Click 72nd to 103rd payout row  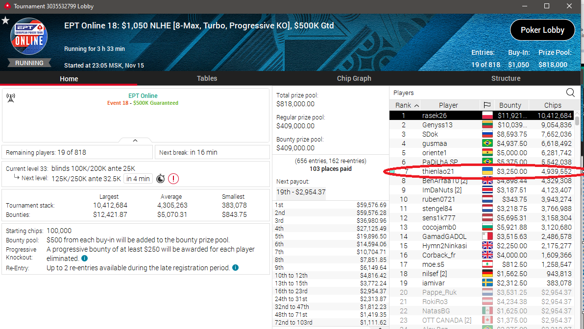tap(330, 322)
